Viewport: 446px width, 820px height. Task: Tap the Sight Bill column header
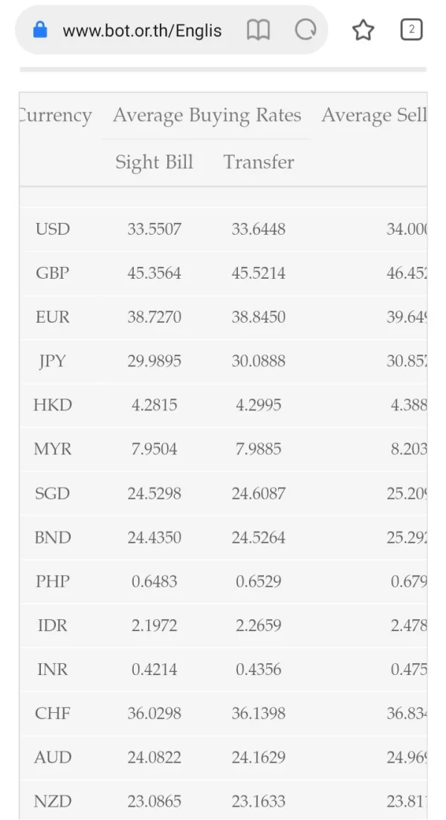pos(154,162)
